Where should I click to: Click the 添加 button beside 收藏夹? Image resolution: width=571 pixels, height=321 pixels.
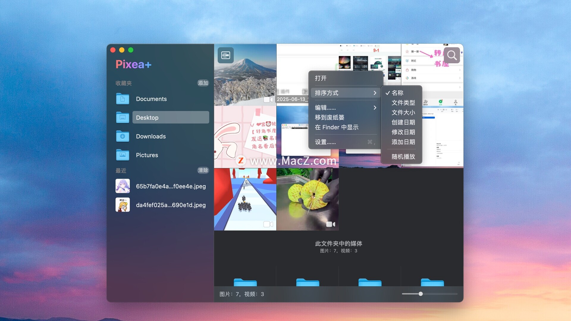tap(203, 83)
